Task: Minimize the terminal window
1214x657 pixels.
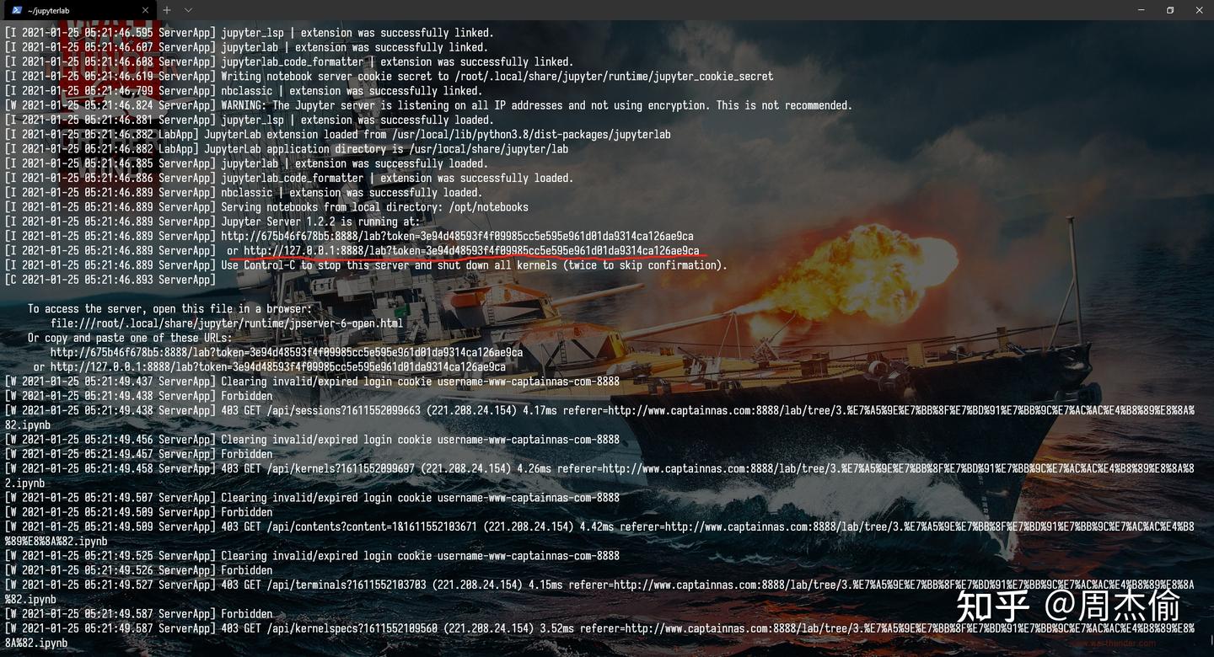Action: tap(1141, 10)
